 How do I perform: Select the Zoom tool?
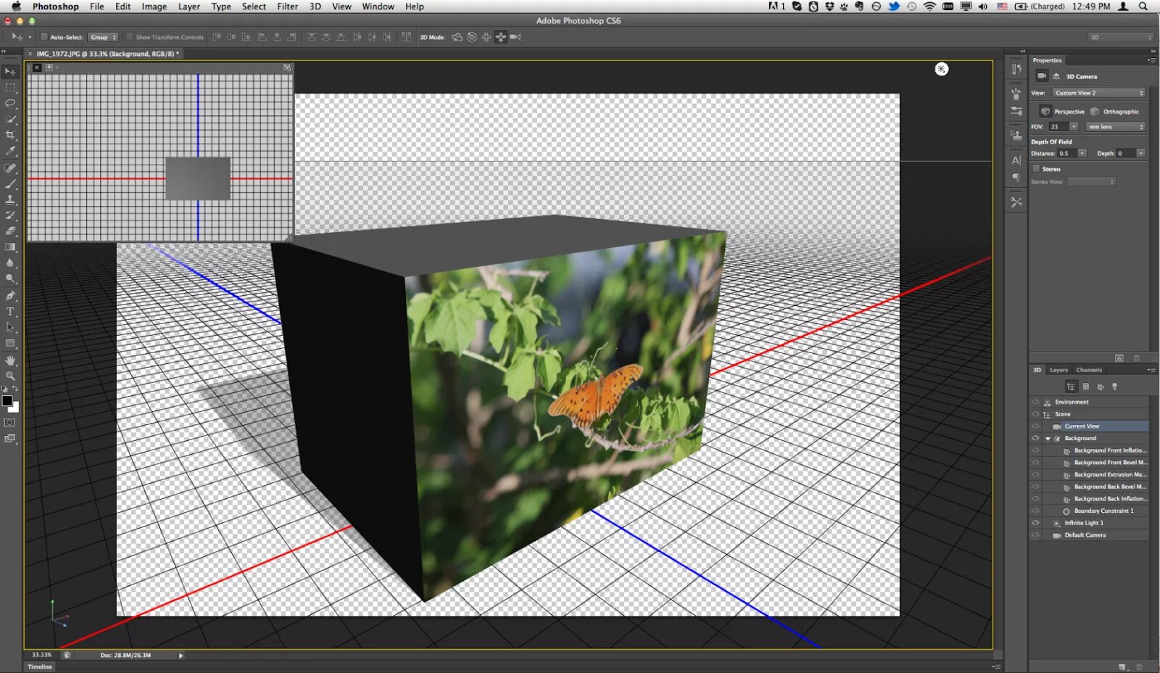click(10, 376)
